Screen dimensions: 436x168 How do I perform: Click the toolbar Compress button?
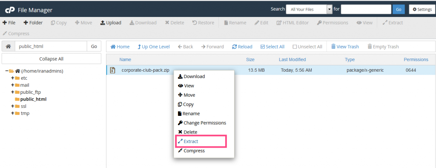(x=16, y=34)
